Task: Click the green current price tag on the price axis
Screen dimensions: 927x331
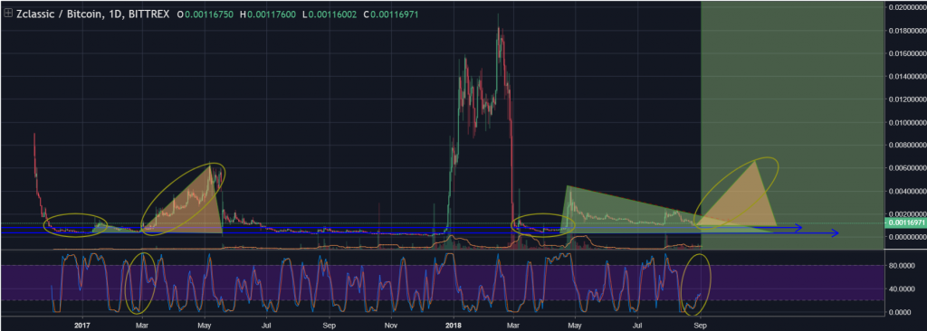Action: pos(905,223)
